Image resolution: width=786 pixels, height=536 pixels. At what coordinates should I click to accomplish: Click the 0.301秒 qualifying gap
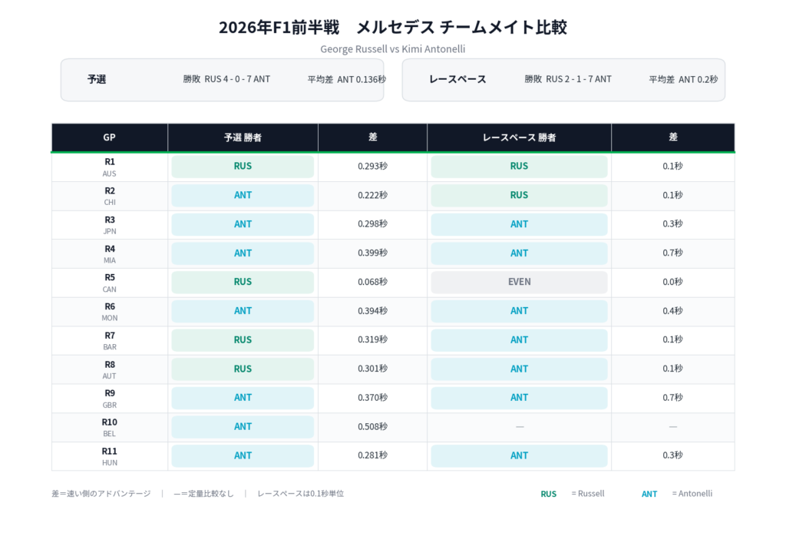point(372,369)
